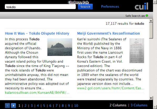The height and width of the screenshot is (109, 157).
Task: Go to results page 5
Action: click(x=44, y=106)
